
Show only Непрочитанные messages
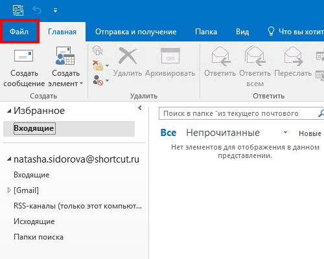tap(223, 133)
